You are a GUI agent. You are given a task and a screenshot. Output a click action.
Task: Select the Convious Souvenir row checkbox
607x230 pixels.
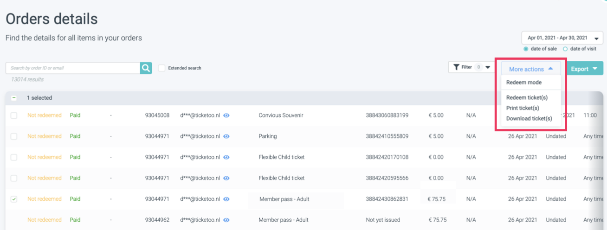point(14,115)
